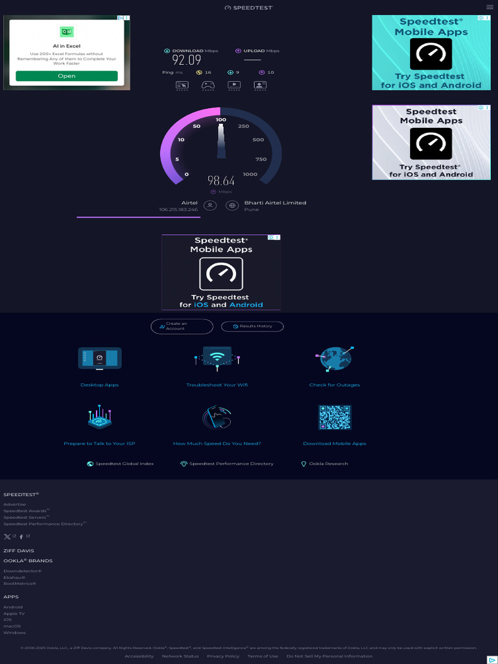The height and width of the screenshot is (664, 498).
Task: Click the Bharti Airtel Limited server name
Action: [275, 203]
